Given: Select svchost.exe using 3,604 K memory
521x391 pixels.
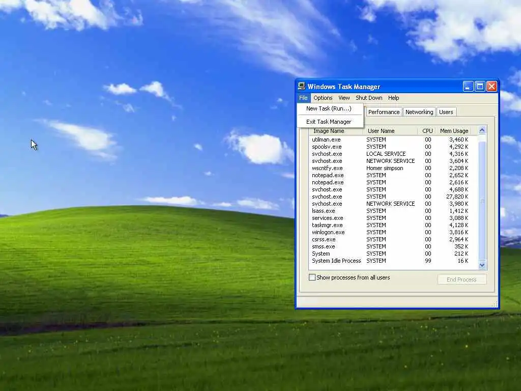Looking at the screenshot, I should tap(390, 161).
